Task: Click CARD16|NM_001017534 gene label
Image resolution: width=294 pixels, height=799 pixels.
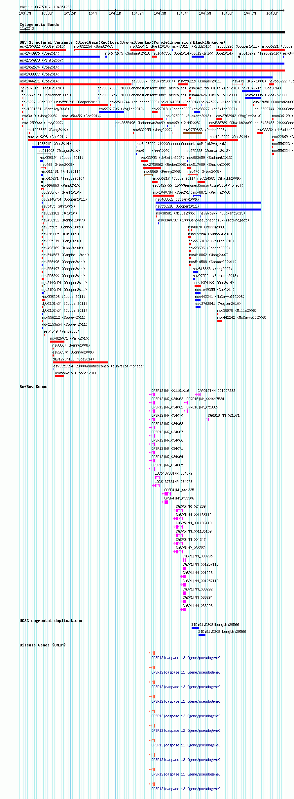Action: (x=205, y=399)
